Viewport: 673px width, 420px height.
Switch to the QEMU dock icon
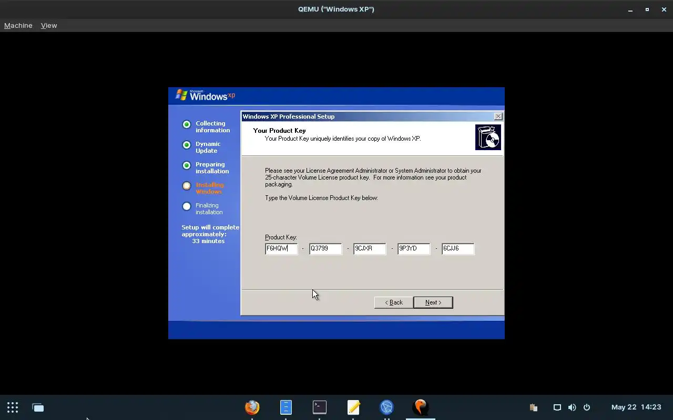[420, 407]
